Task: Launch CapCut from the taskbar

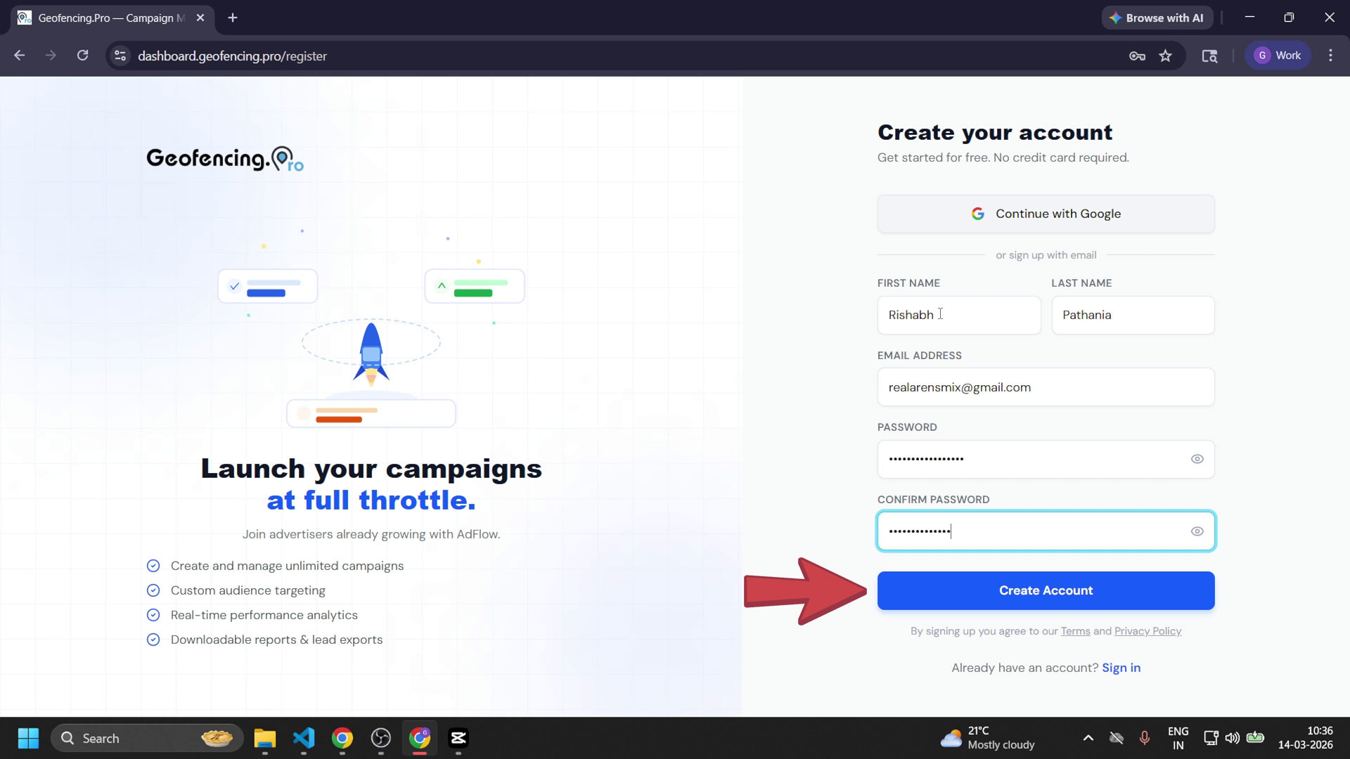Action: [x=459, y=739]
